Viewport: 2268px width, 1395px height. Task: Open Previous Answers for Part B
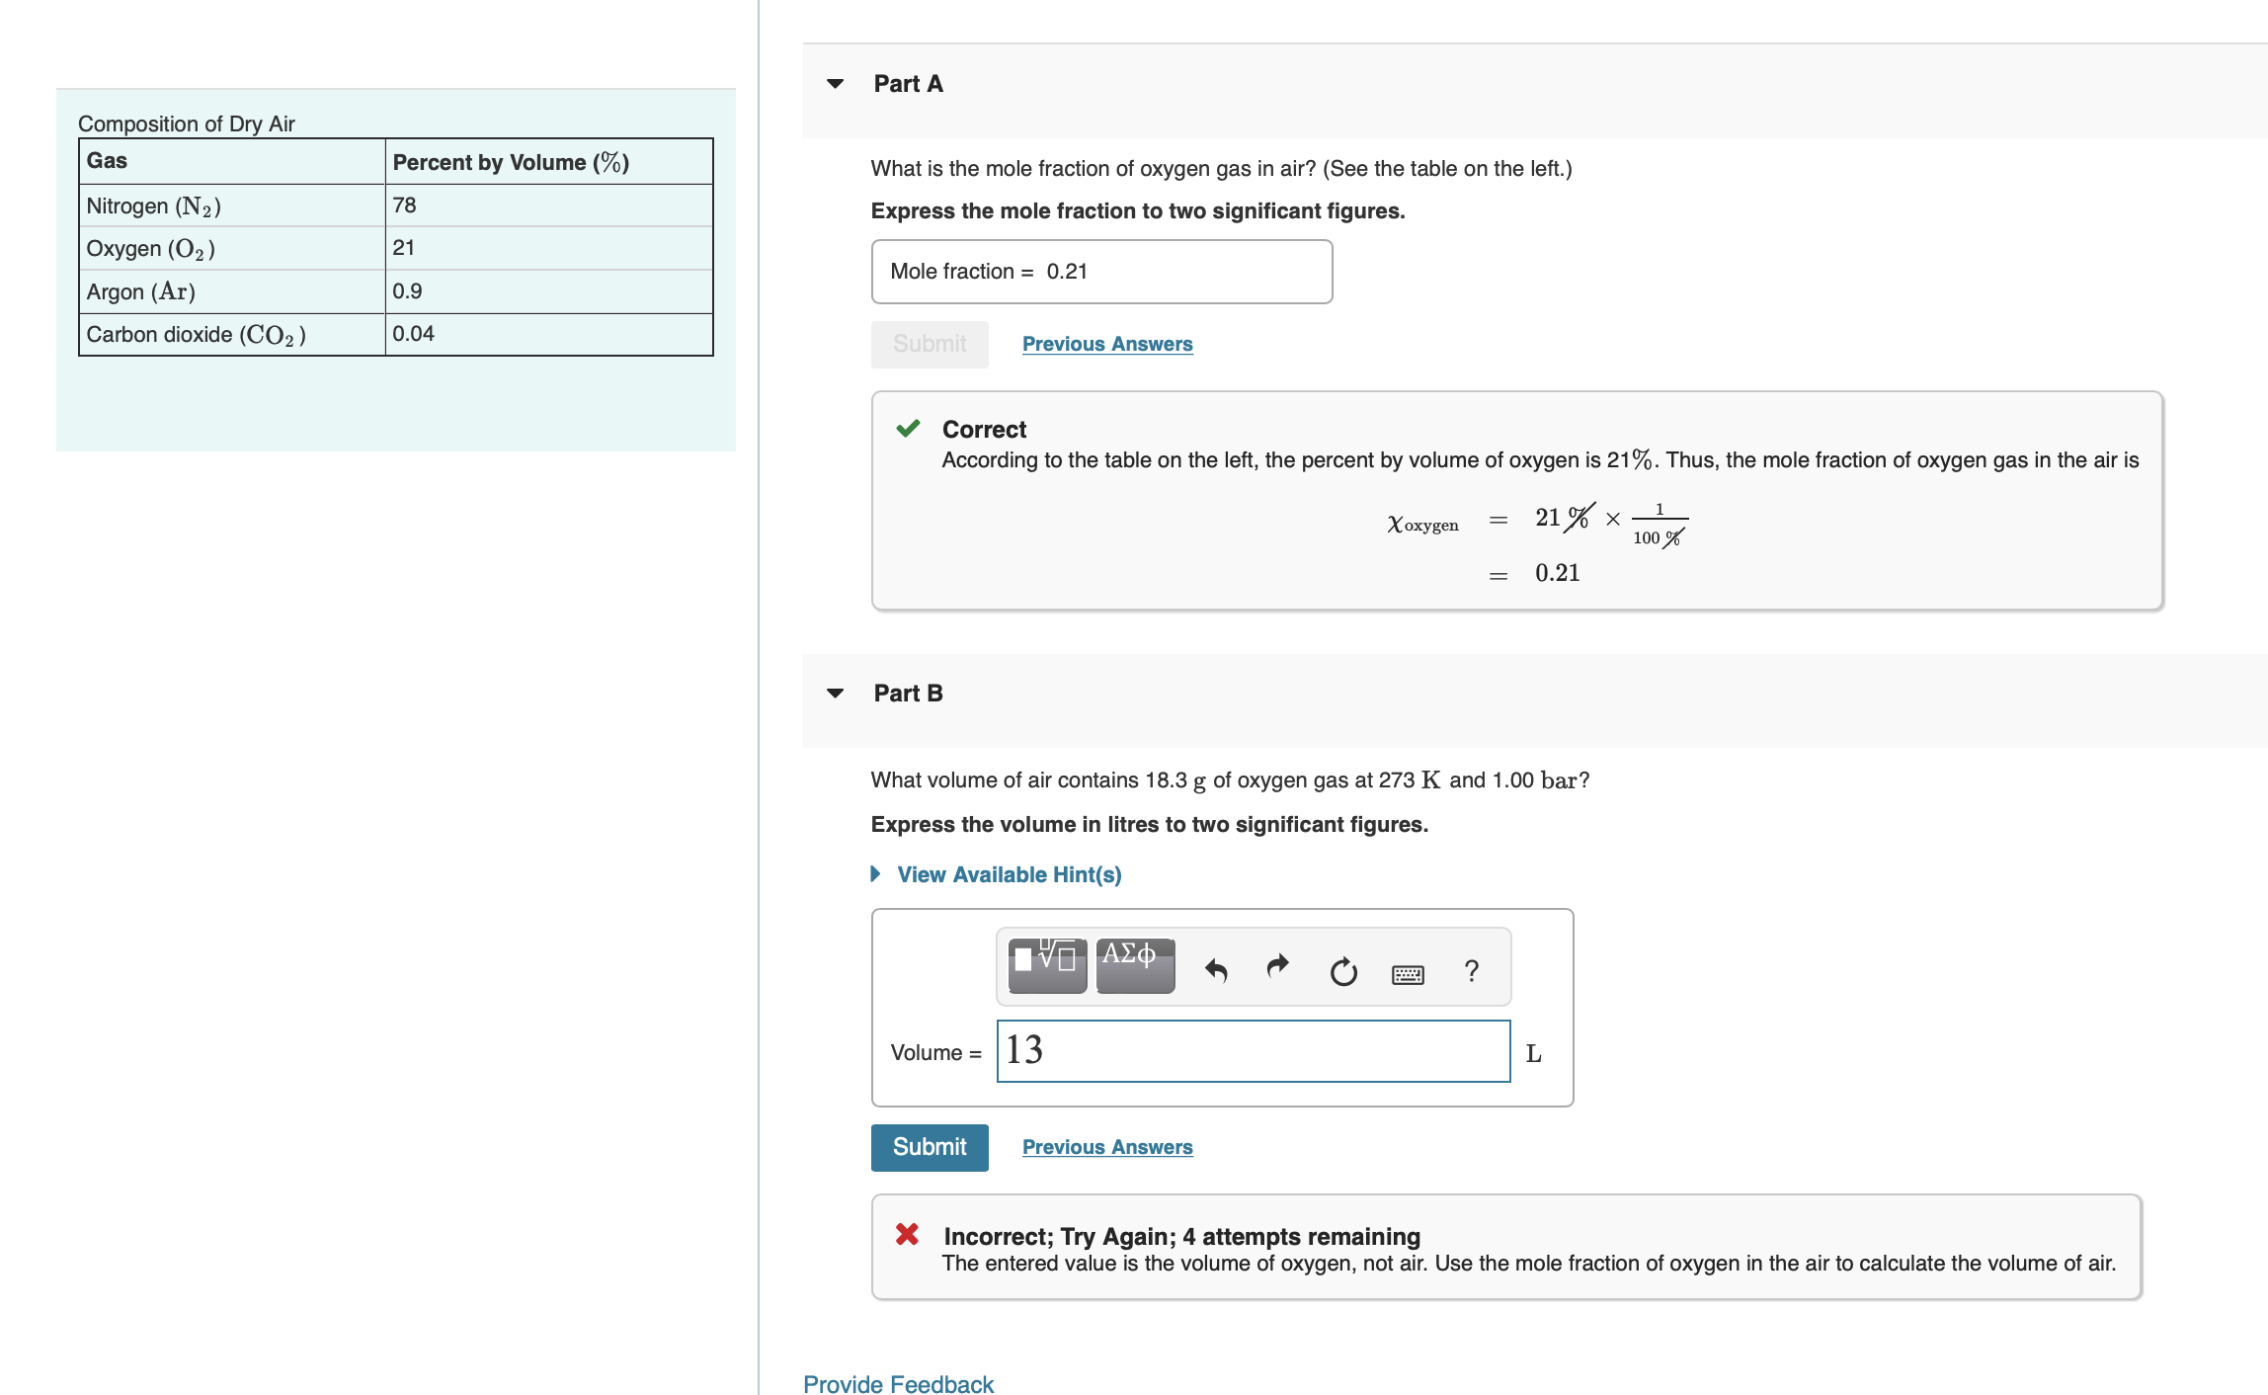tap(1107, 1147)
